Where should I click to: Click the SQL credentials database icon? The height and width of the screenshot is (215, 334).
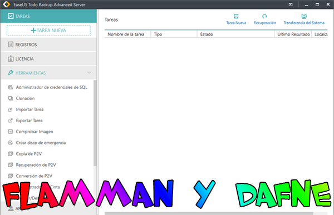click(x=11, y=87)
